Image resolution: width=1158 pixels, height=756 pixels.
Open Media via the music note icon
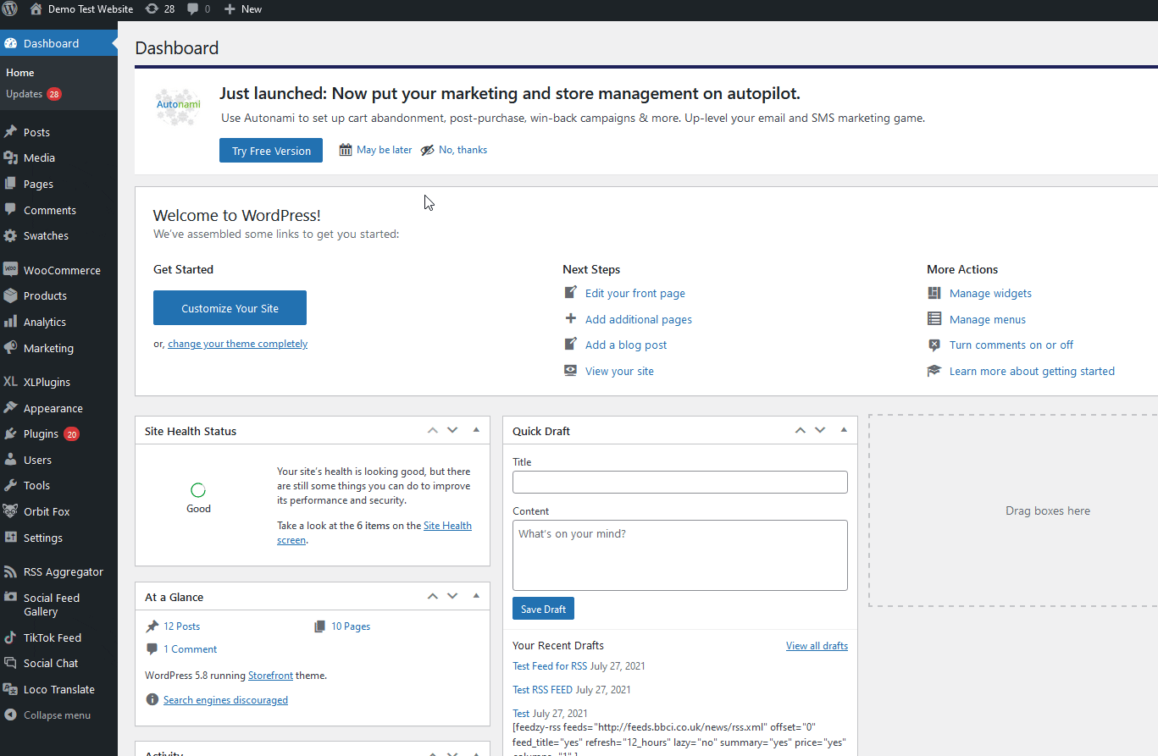point(12,157)
